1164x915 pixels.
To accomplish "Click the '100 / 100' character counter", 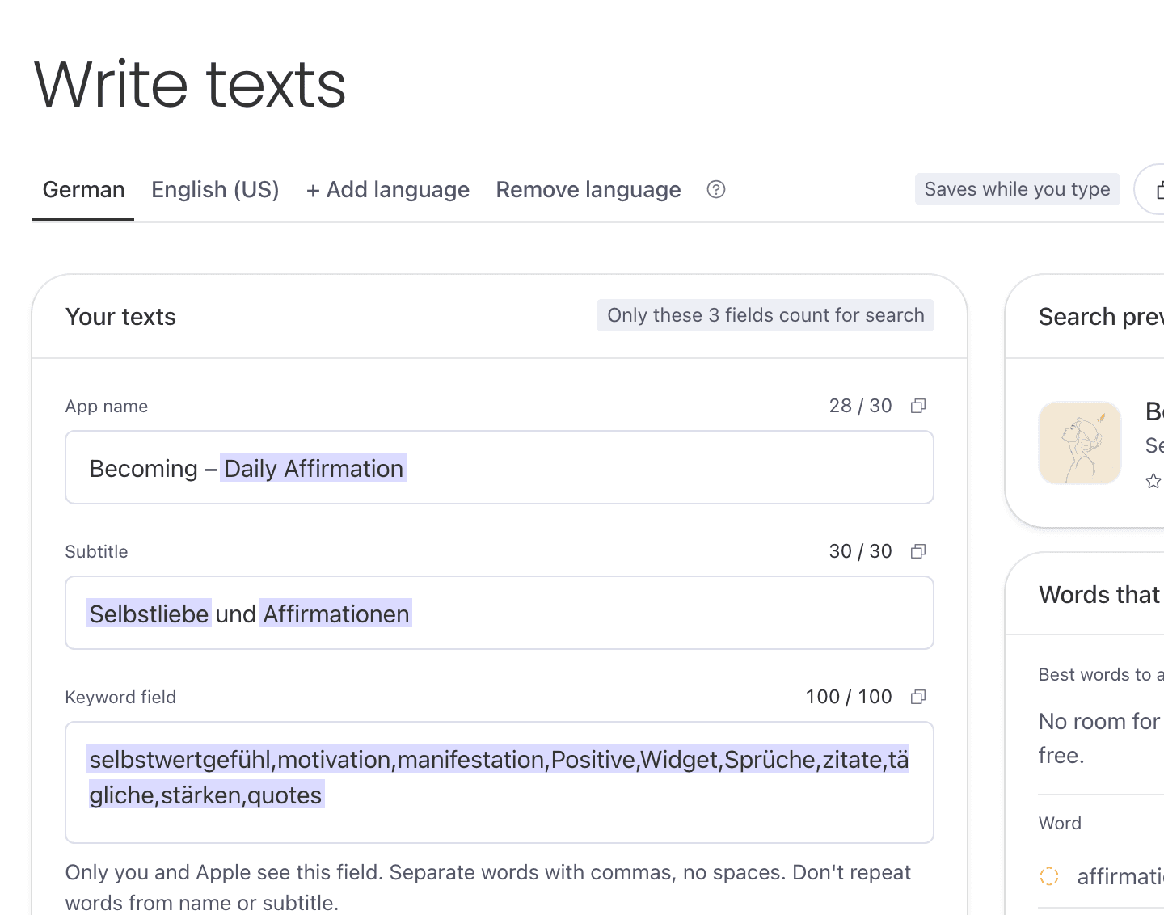I will pyautogui.click(x=849, y=697).
